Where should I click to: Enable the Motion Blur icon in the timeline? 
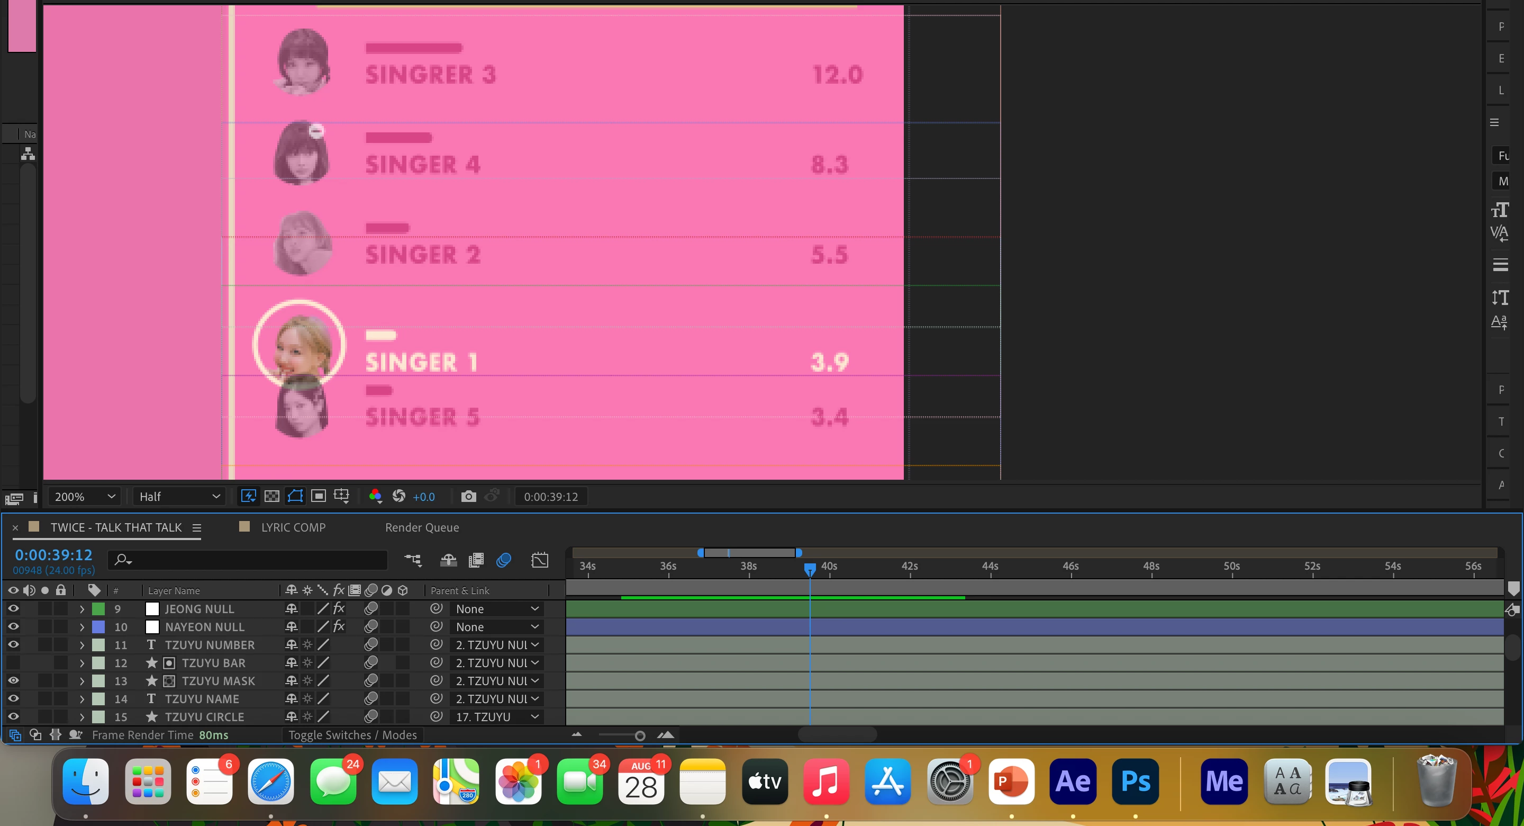tap(503, 560)
